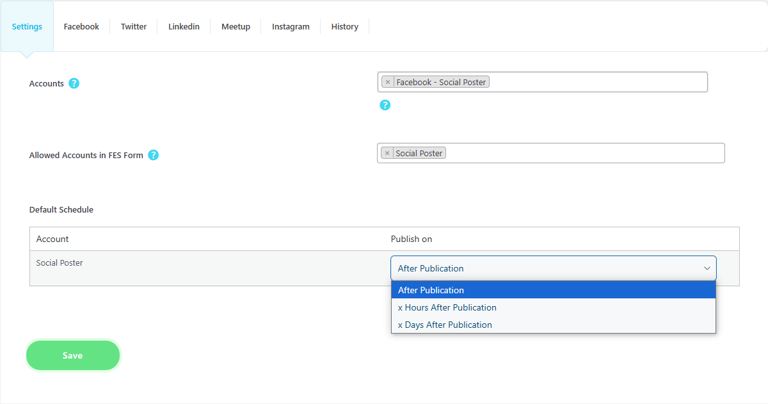Collapse the Publish on dropdown via chevron
This screenshot has width=768, height=404.
707,268
